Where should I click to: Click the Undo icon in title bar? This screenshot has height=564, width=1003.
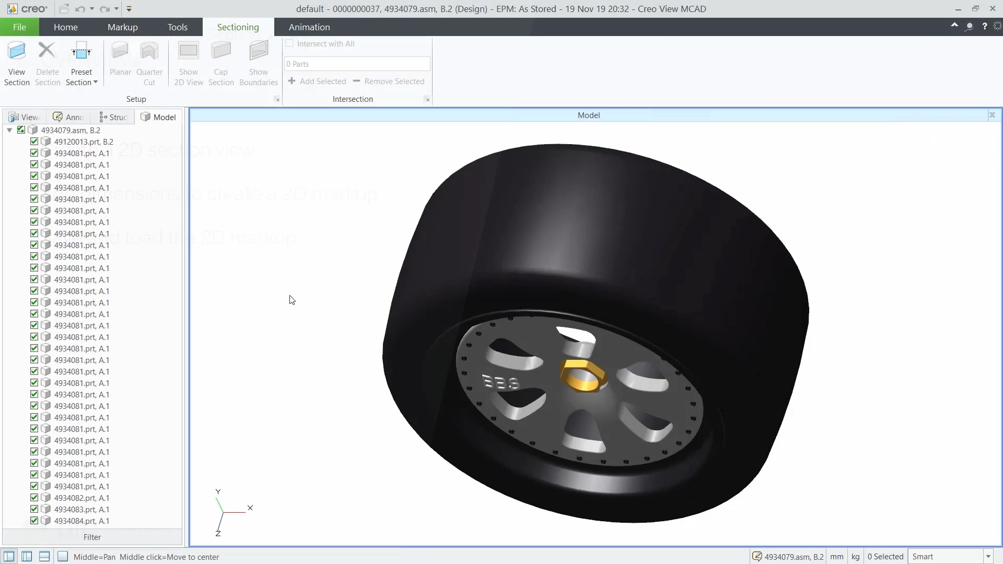pyautogui.click(x=80, y=9)
